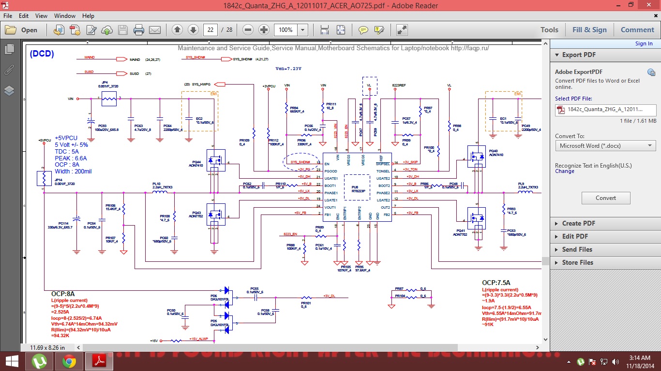Click the Convert button
661x371 pixels.
coord(605,198)
